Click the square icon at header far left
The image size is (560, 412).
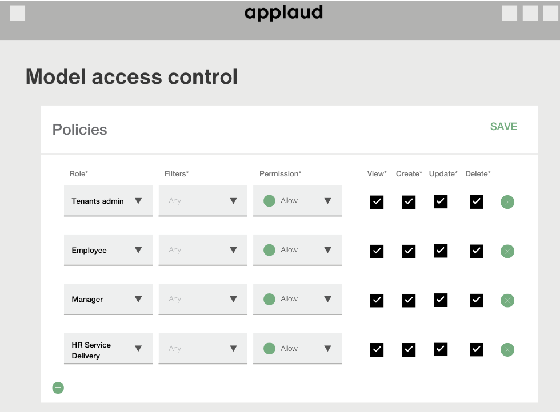click(18, 13)
